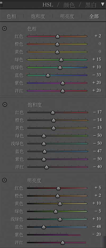Switch to the 饱和度 tab
This screenshot has height=248, width=106.
click(38, 16)
